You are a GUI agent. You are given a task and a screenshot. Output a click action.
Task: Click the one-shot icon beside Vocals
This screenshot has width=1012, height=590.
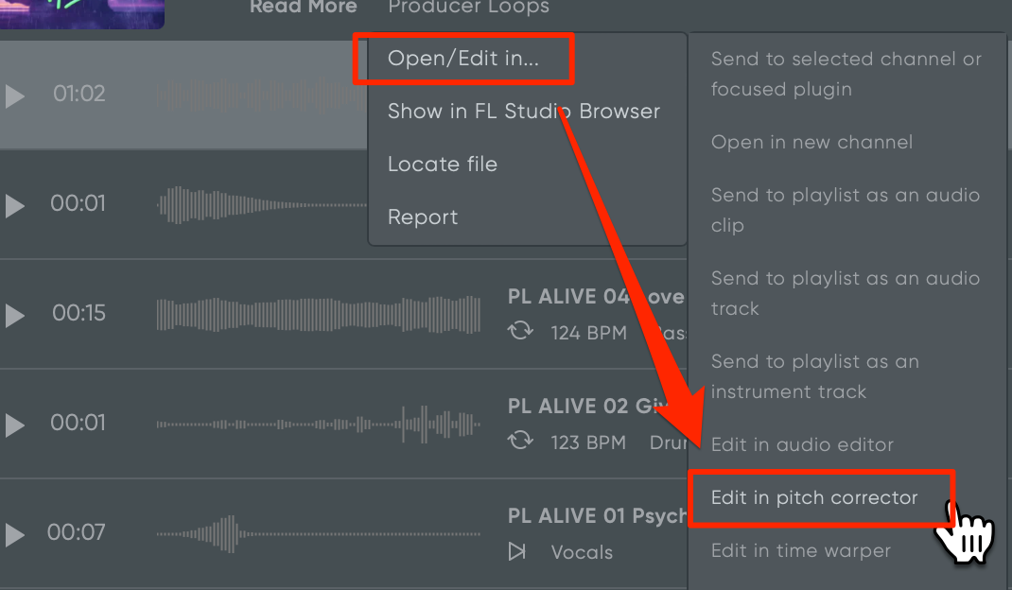click(517, 551)
